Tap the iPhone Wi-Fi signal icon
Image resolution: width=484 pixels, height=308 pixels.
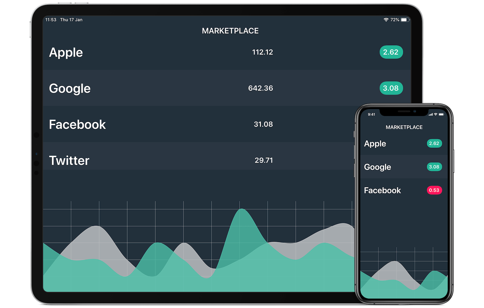point(436,114)
